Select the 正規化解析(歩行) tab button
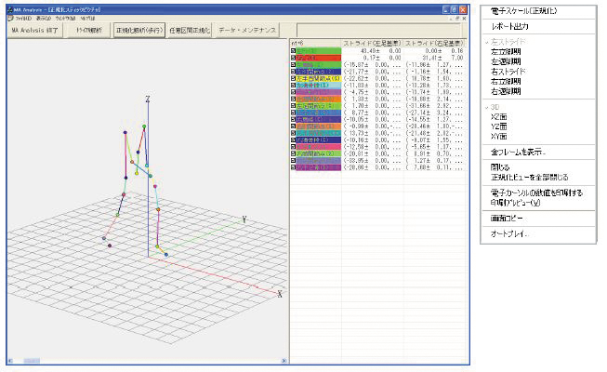Screen dimensions: 607x372 (139, 30)
